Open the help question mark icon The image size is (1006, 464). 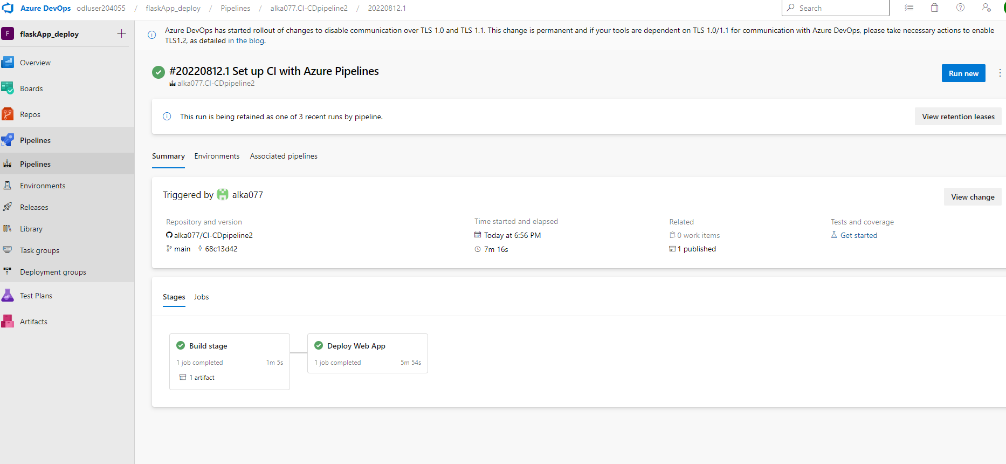(x=960, y=8)
